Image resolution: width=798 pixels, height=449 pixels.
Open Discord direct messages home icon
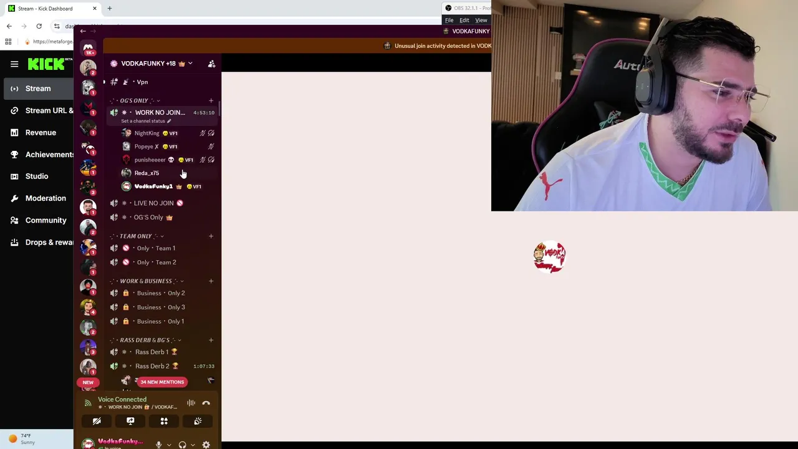click(x=88, y=48)
